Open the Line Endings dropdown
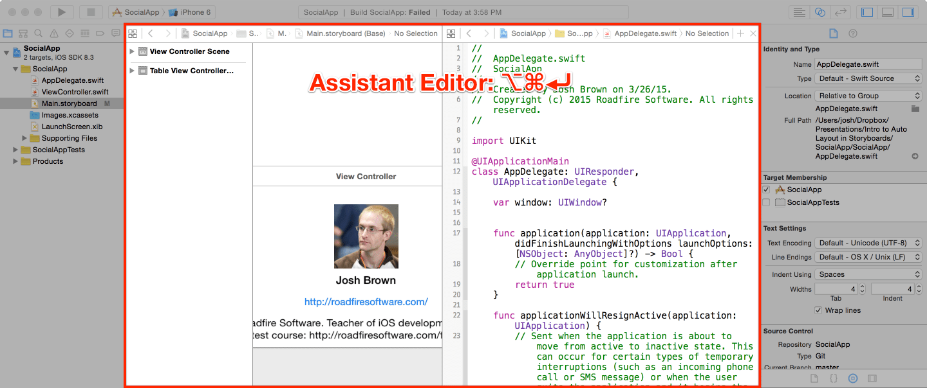The width and height of the screenshot is (927, 388). (x=868, y=257)
